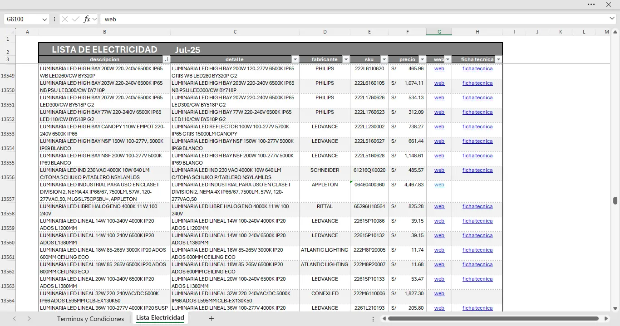Viewport: 620px width, 326px height.
Task: Open the precio column filter dropdown
Action: pos(422,59)
